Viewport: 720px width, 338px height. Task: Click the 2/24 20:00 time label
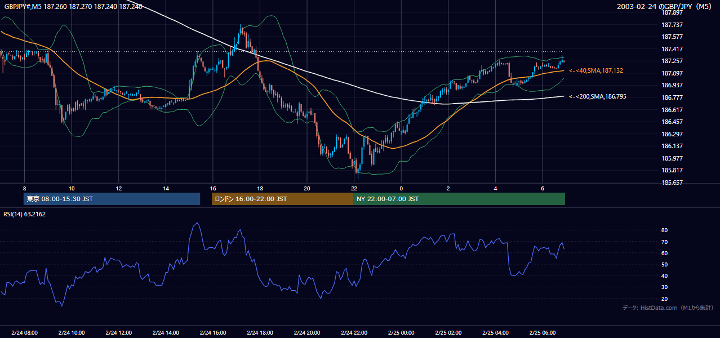click(306, 332)
